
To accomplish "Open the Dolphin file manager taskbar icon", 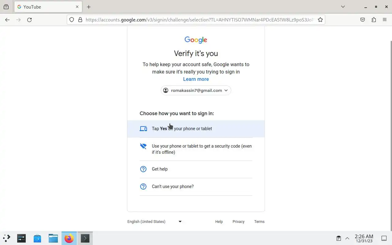I will (x=53, y=238).
